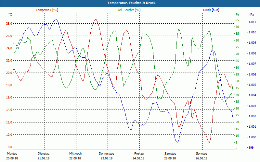Screen dimensions: 260x162
Task: Click the chart title 'Temperatur, Feuchte & Druck'
Action: [x=131, y=3]
